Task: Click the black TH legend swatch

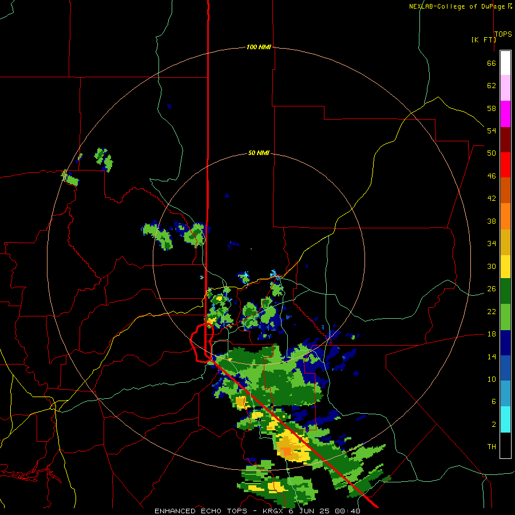Action: 505,445
